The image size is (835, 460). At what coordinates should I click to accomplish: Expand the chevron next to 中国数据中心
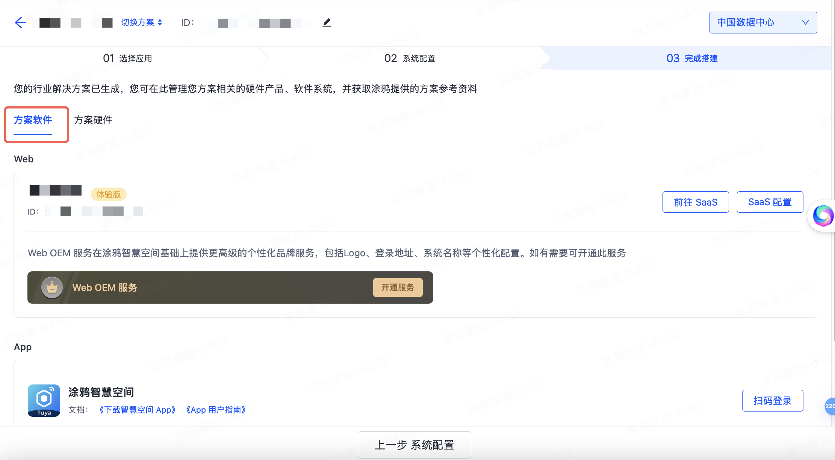click(x=806, y=23)
